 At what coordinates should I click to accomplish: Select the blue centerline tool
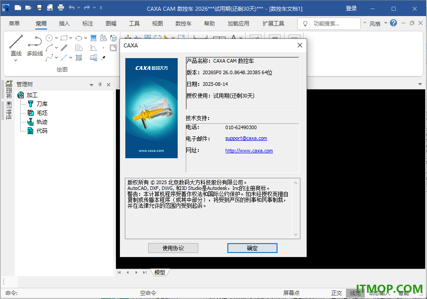64,58
